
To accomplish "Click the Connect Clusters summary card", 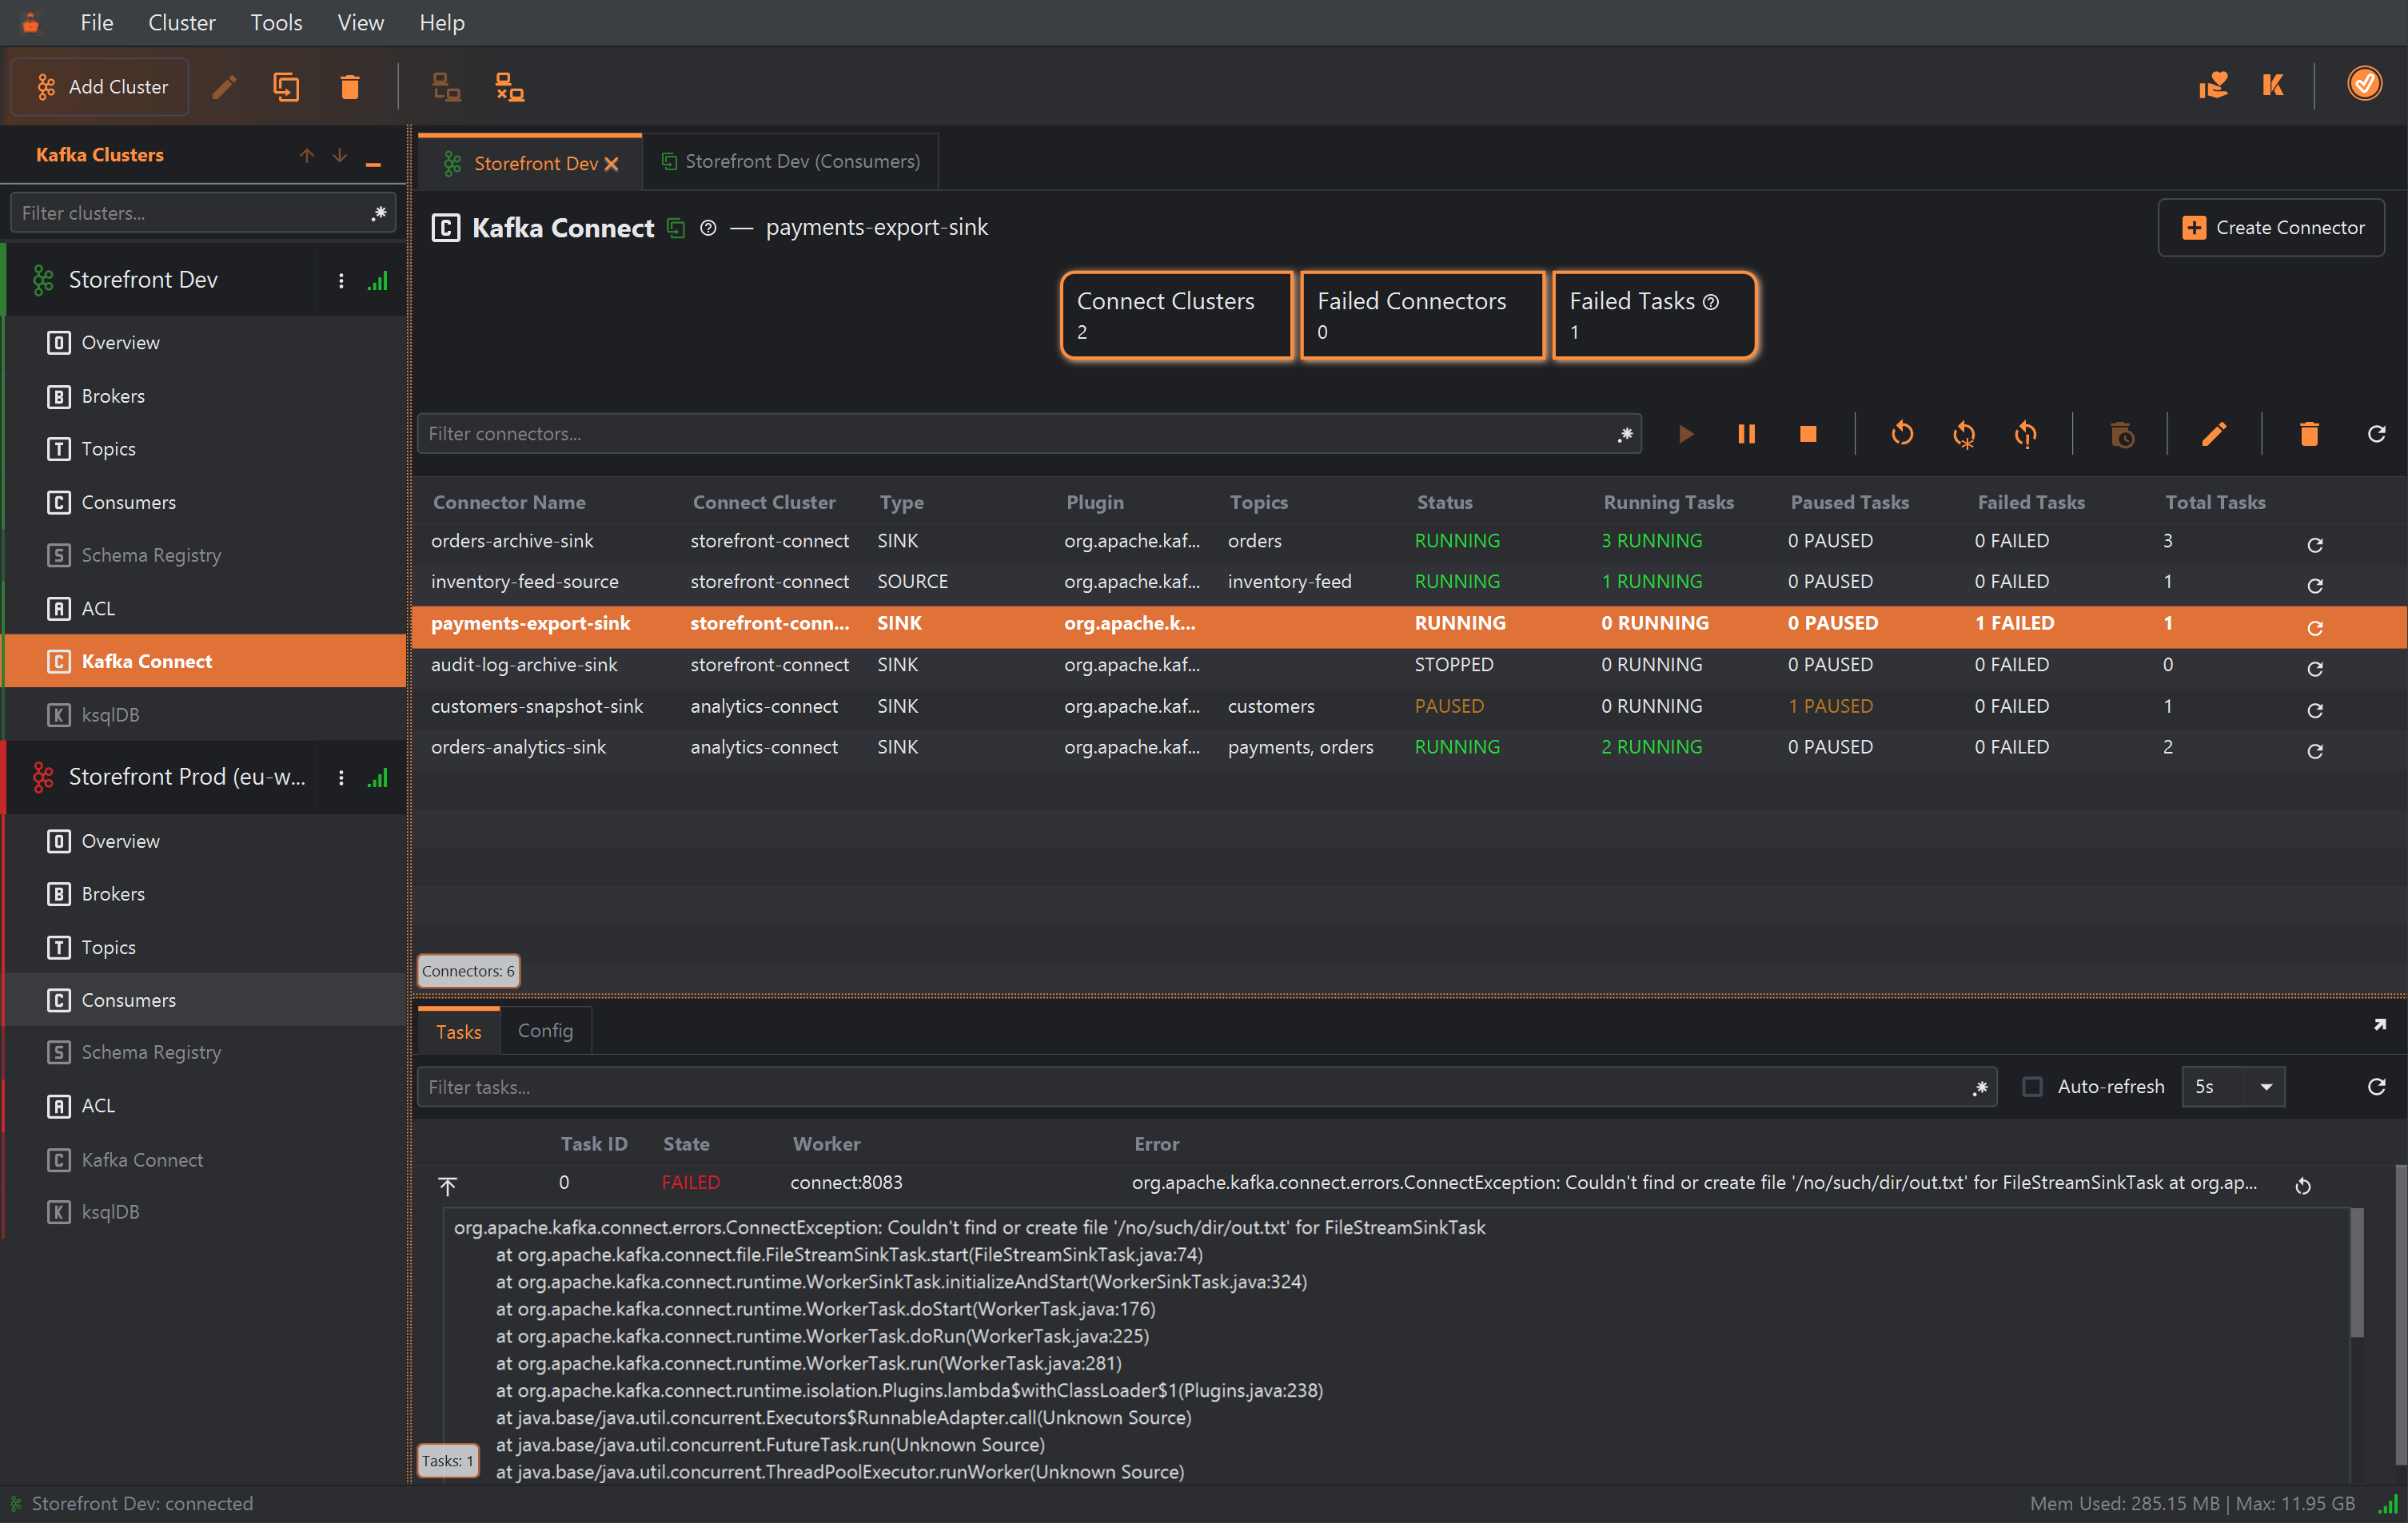I will (x=1176, y=315).
